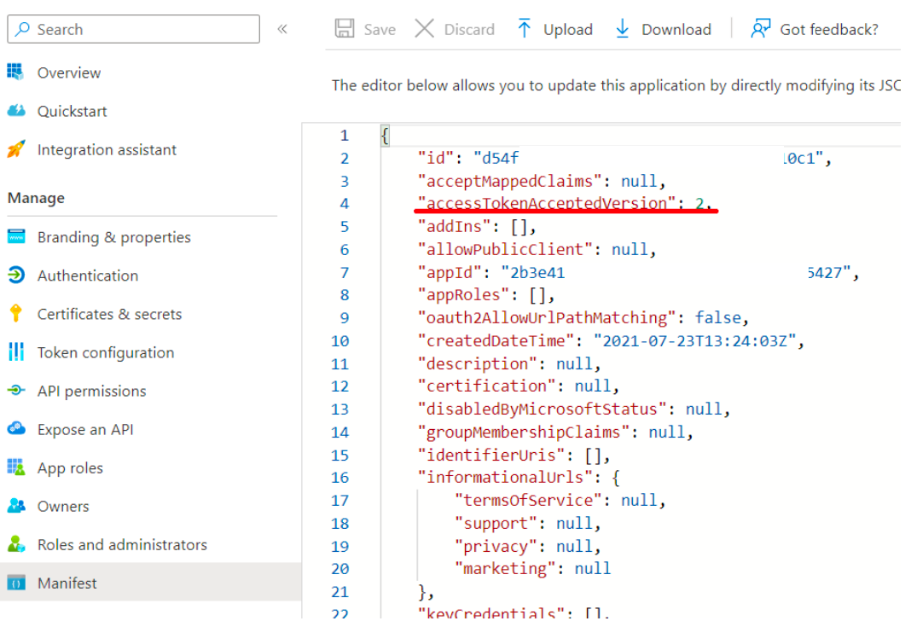The height and width of the screenshot is (621, 911).
Task: Go to Integration assistant
Action: tap(107, 150)
